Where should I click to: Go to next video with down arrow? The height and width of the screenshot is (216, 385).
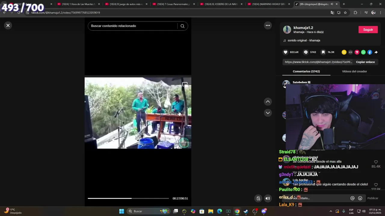(268, 113)
